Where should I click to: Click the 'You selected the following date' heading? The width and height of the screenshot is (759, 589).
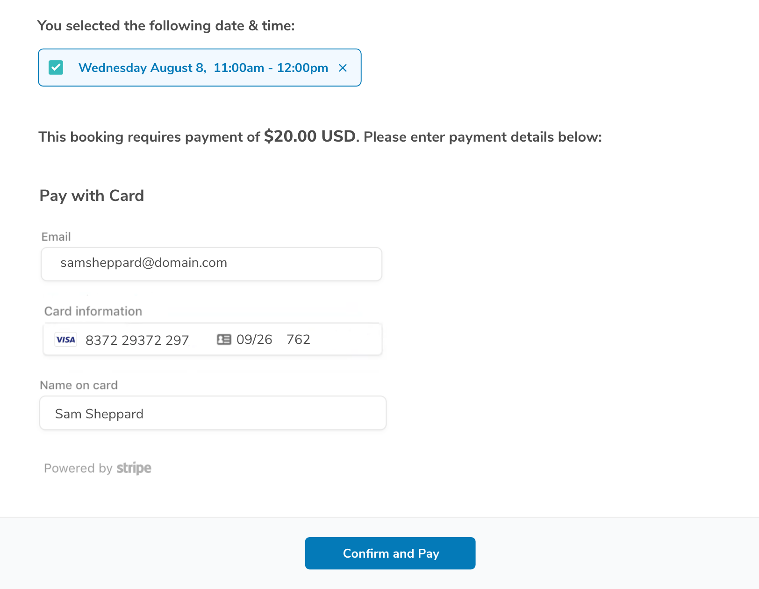click(x=166, y=26)
